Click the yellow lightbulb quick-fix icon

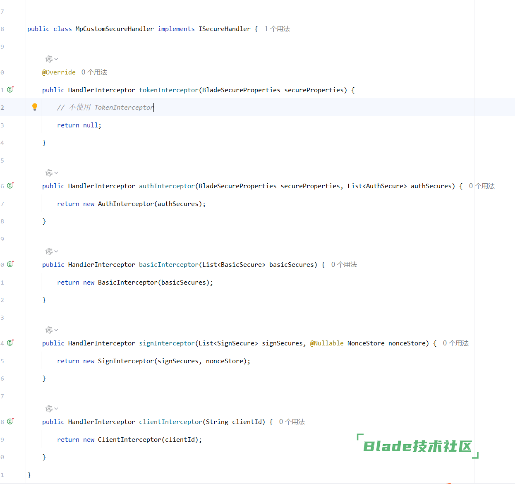tap(35, 107)
